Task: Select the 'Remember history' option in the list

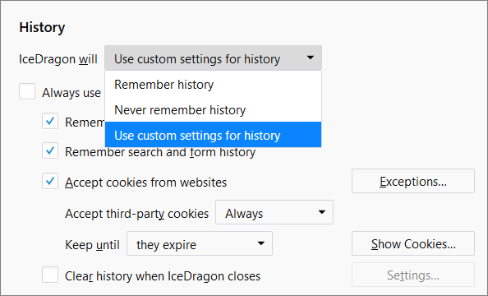Action: point(213,84)
